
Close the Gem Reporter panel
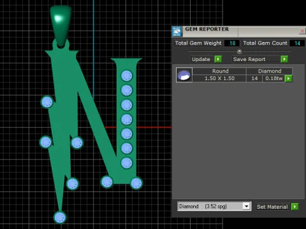[302, 31]
